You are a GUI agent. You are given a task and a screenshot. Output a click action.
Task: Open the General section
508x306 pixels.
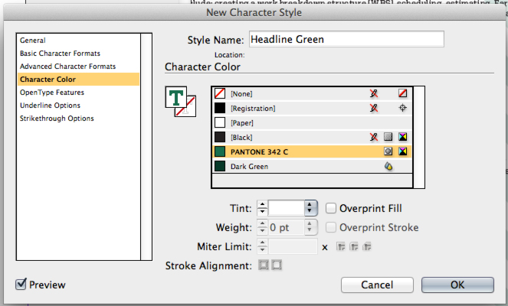click(x=78, y=41)
